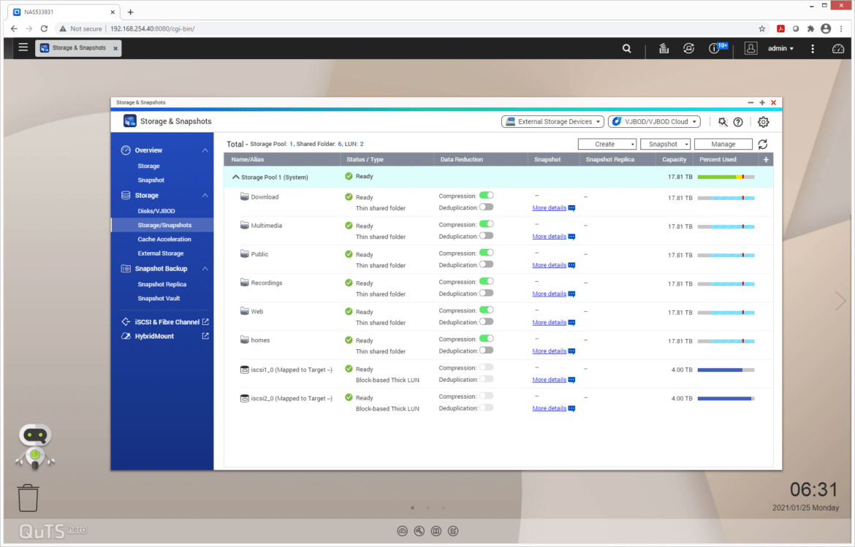Collapse Storage Pool 1 (System) row
The image size is (855, 547).
pyautogui.click(x=235, y=177)
